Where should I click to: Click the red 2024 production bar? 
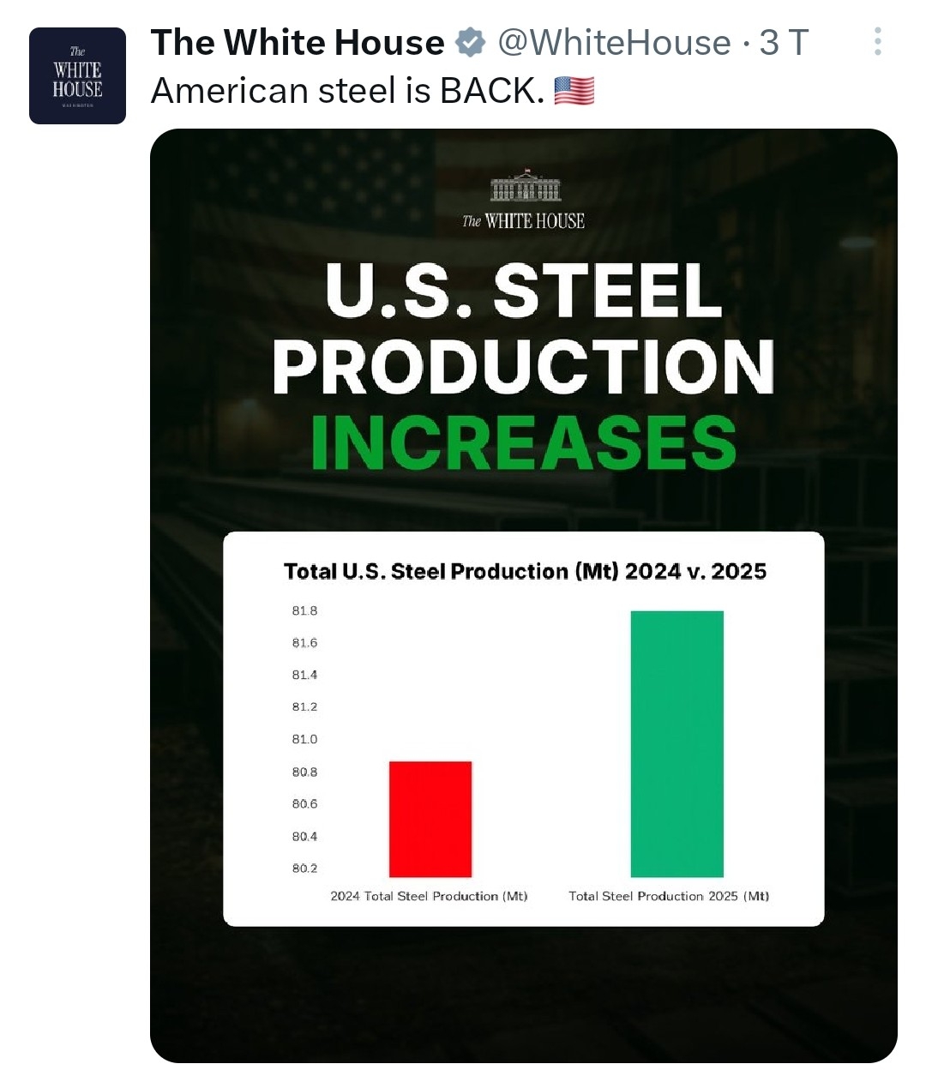coord(430,819)
